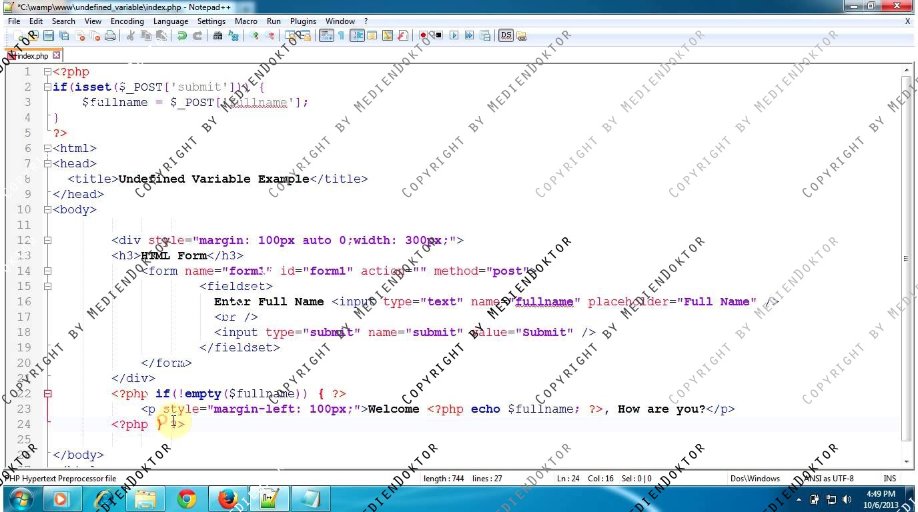Launch Firefox from the taskbar

pyautogui.click(x=227, y=499)
